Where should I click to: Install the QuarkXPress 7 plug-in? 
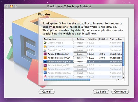click(80, 47)
